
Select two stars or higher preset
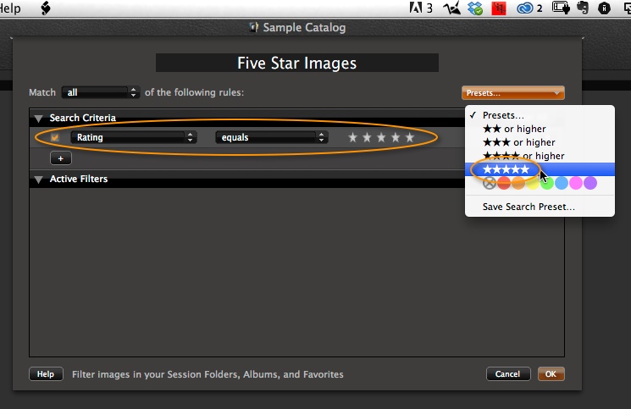(540, 129)
